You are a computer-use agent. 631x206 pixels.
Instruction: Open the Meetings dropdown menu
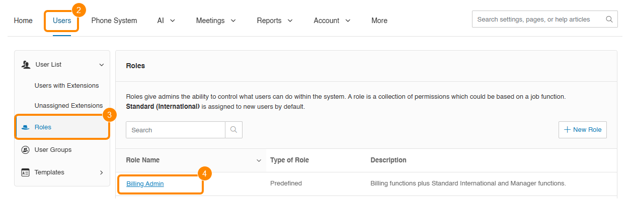[216, 21]
